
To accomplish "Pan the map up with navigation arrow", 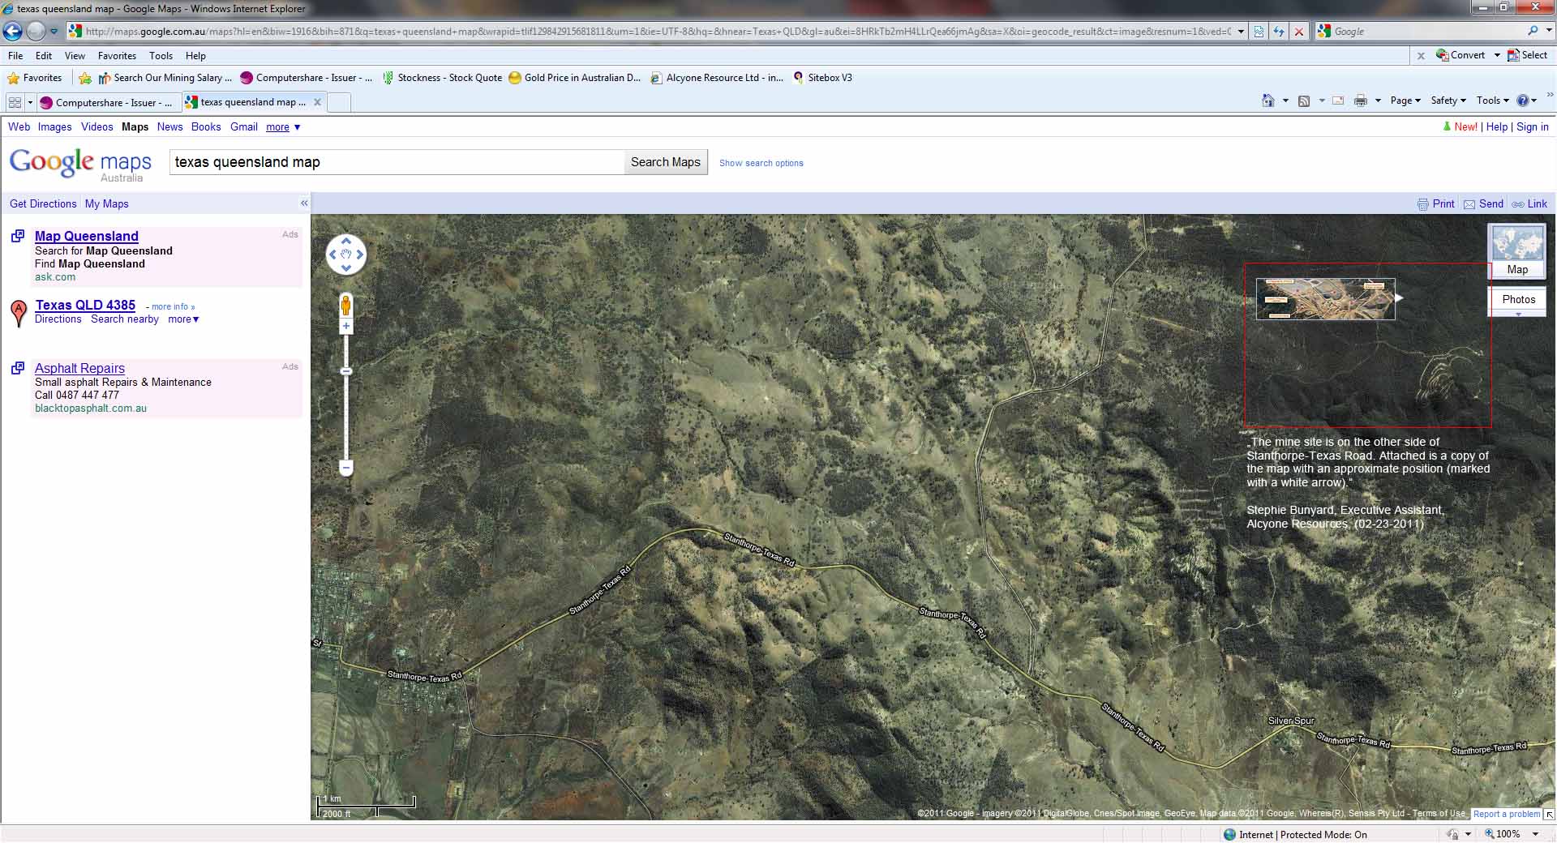I will (346, 241).
